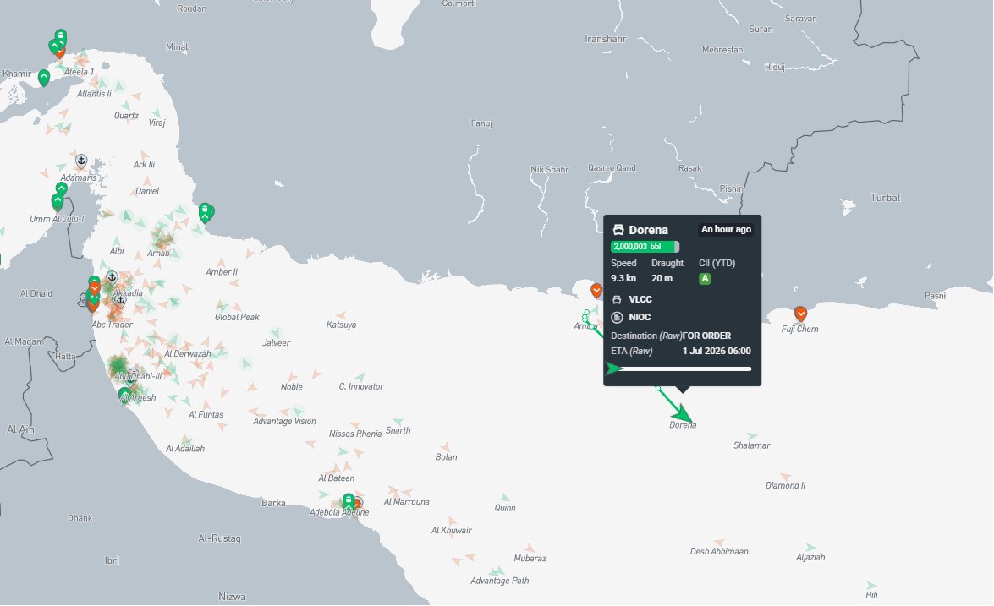Click the ETA value 1 Jul 2026 06:00
The width and height of the screenshot is (994, 606).
(717, 351)
